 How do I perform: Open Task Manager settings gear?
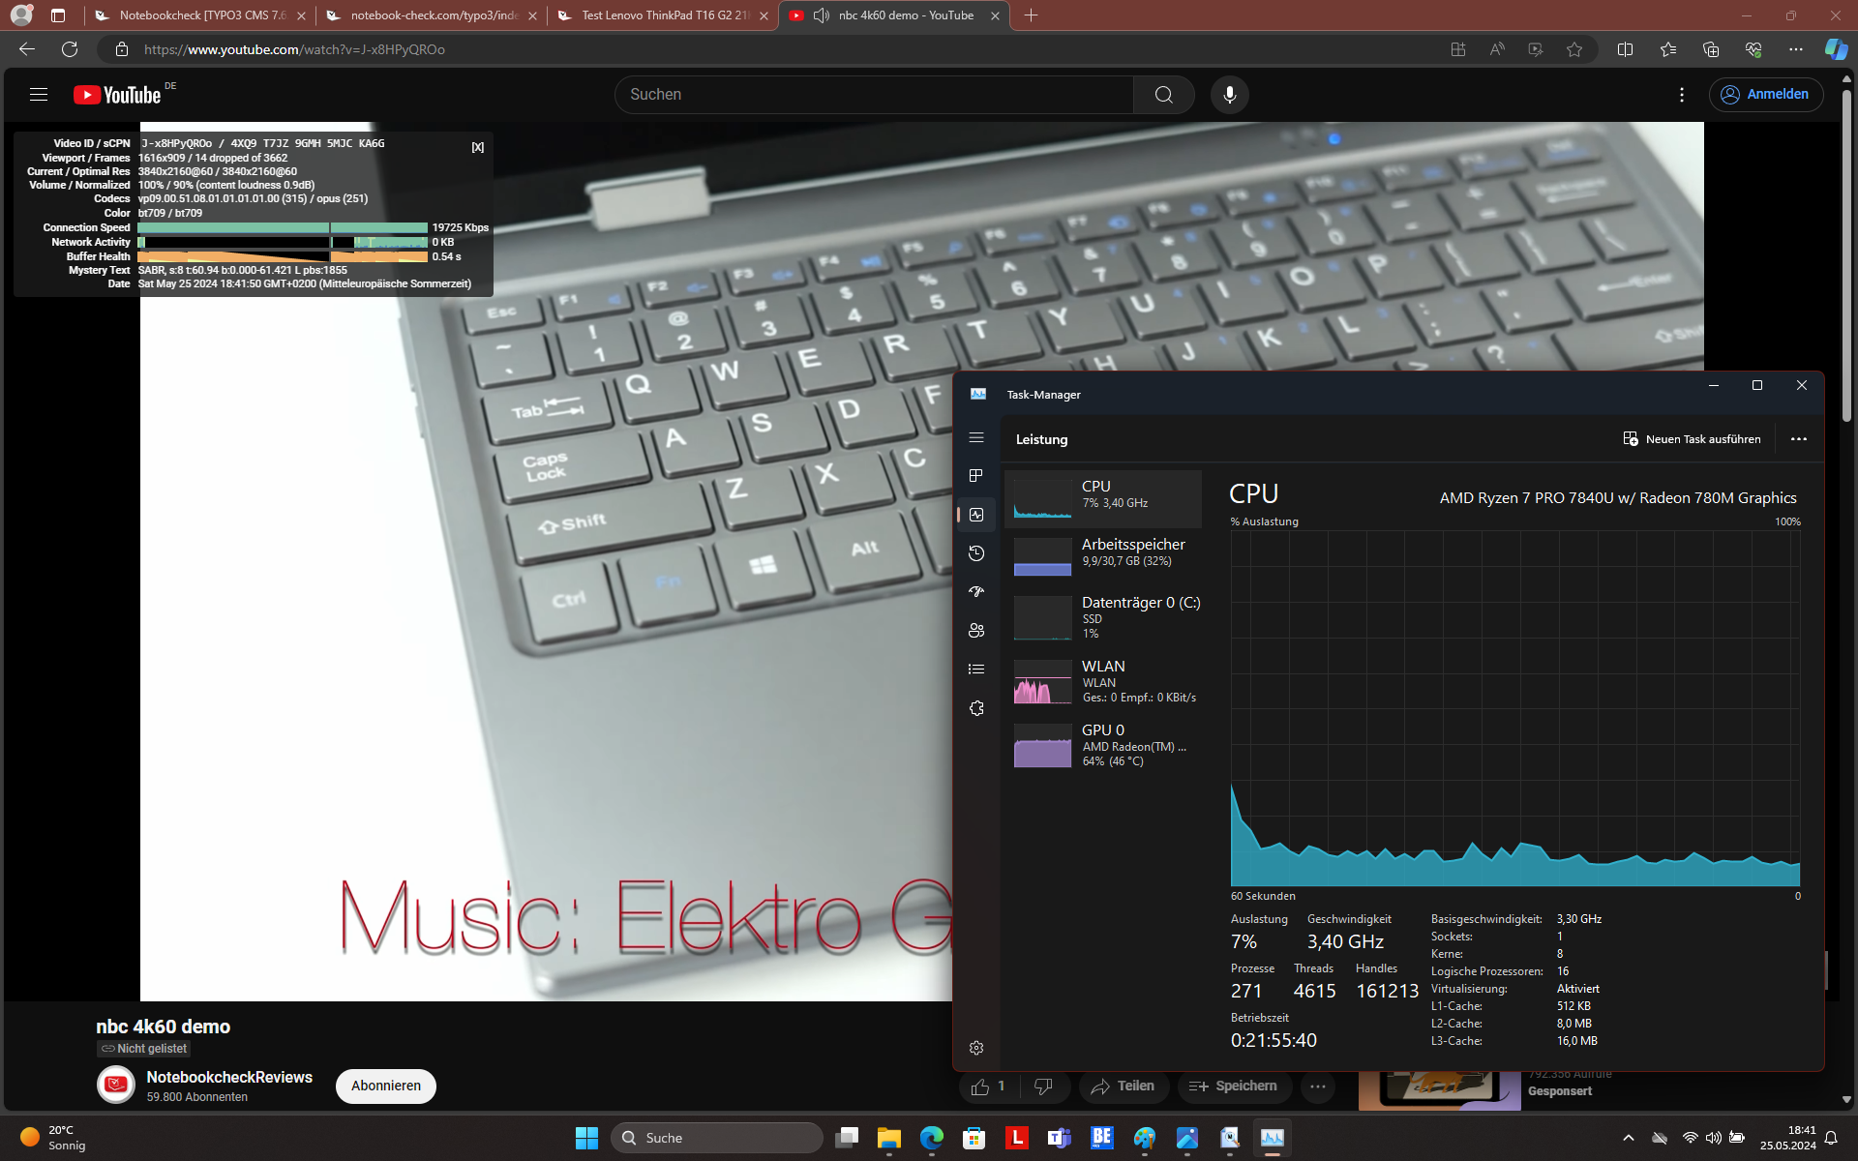(x=976, y=1048)
